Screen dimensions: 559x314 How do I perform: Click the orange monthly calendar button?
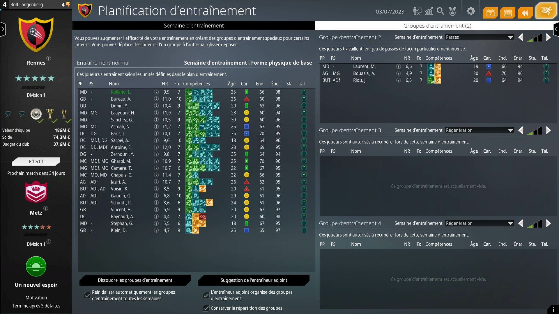point(508,13)
